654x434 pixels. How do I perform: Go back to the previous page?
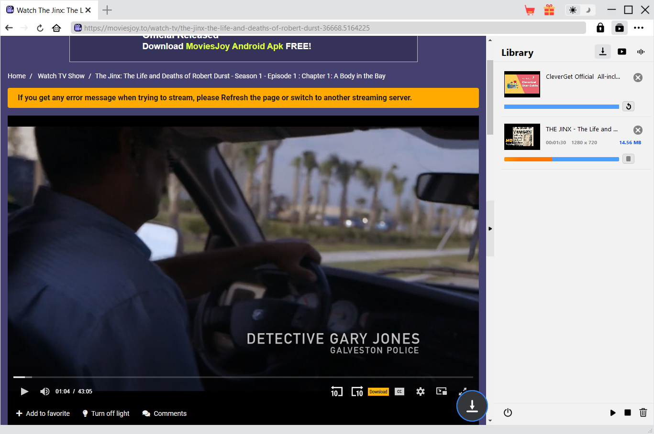(9, 28)
